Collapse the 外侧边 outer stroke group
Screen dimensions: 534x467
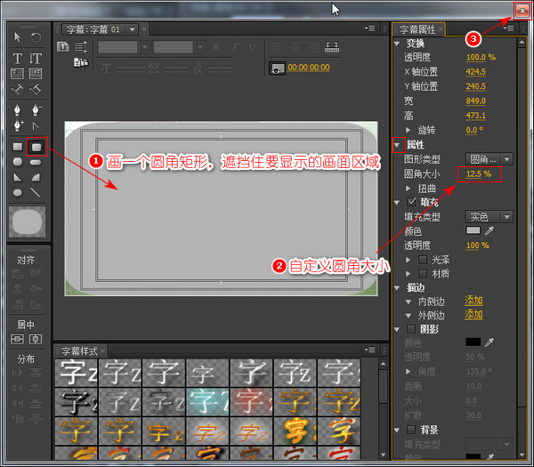coord(409,316)
